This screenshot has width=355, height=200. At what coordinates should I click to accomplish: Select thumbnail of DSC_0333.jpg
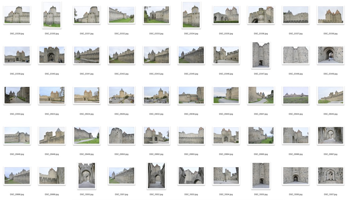[x=156, y=15]
